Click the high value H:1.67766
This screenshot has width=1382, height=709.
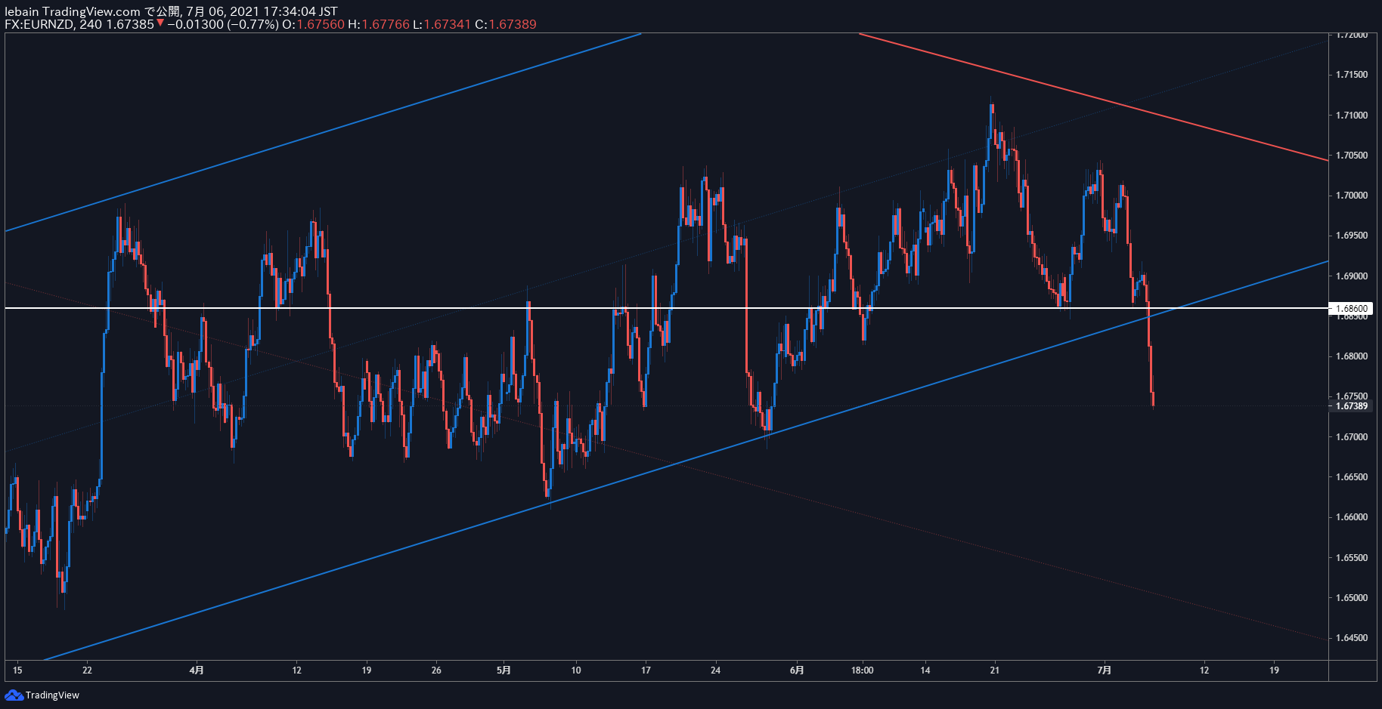tap(378, 24)
